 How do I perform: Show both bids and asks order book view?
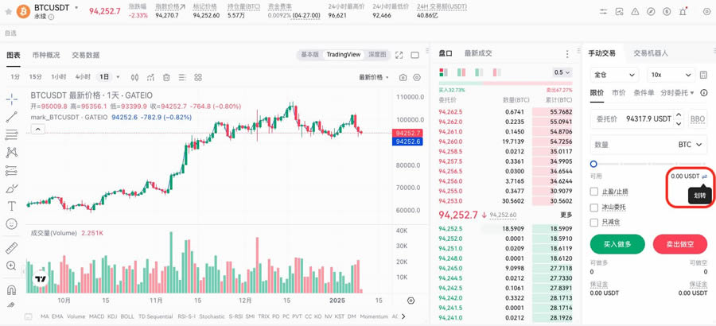[443, 72]
